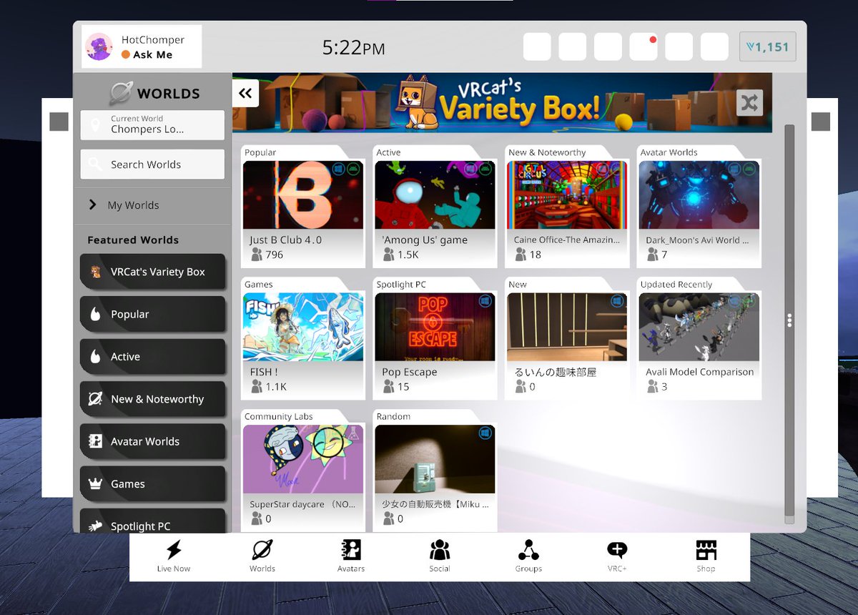858x615 pixels.
Task: Select Avatar Worlds in sidebar
Action: tap(152, 441)
